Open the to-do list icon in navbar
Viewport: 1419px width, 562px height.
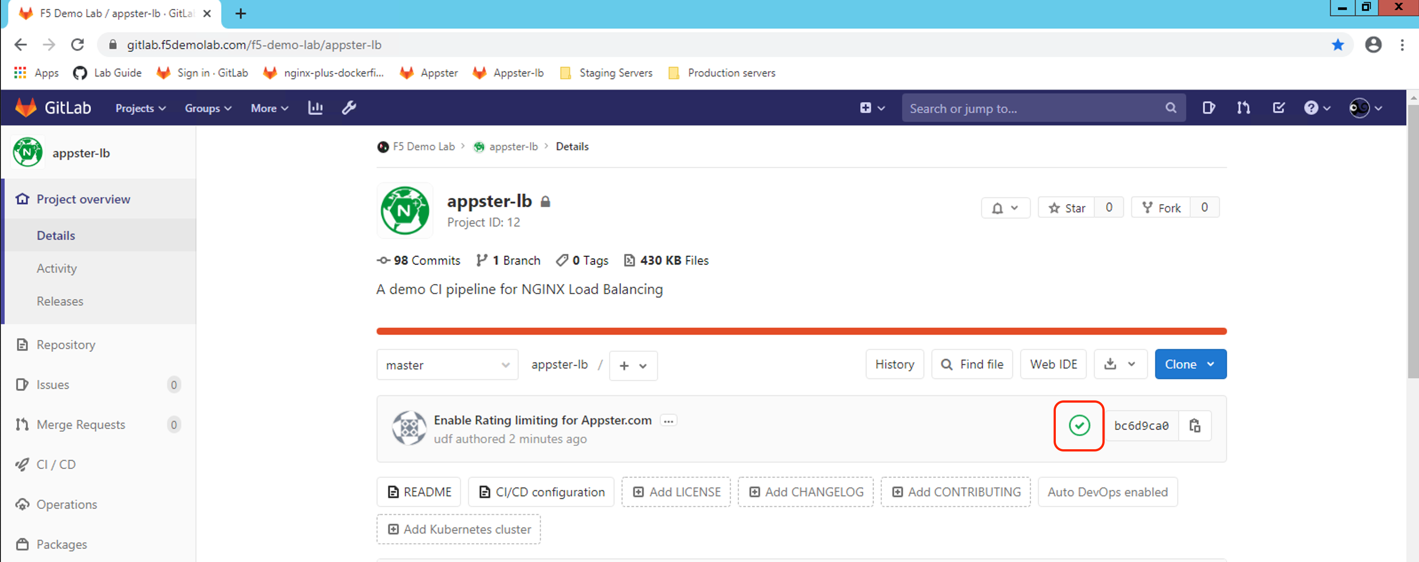[1279, 108]
